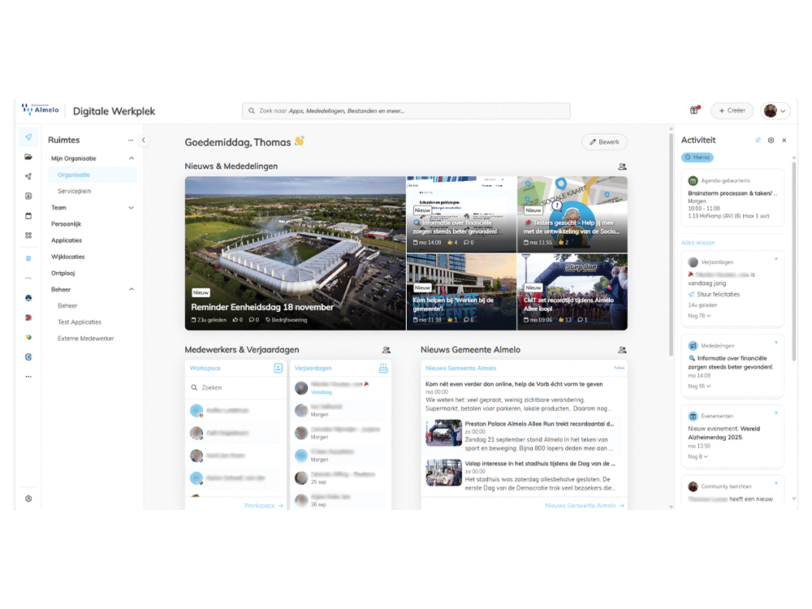Click the main search field
Image resolution: width=812 pixels, height=609 pixels.
[406, 111]
